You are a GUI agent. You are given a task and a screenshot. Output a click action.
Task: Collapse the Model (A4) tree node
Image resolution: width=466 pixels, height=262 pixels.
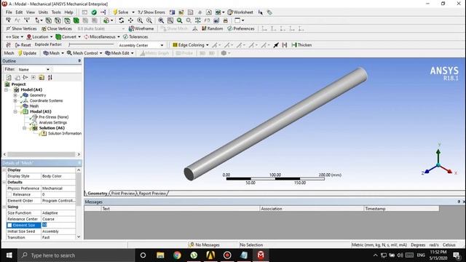click(x=6, y=90)
